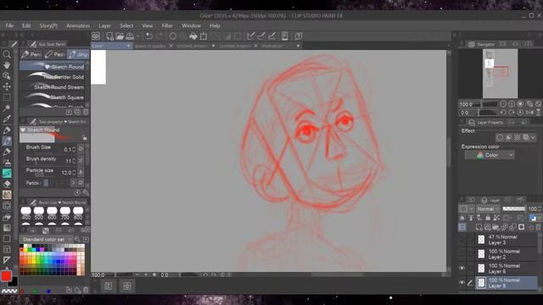The image size is (543, 305).
Task: Open the Expression color dropdown
Action: coord(490,155)
